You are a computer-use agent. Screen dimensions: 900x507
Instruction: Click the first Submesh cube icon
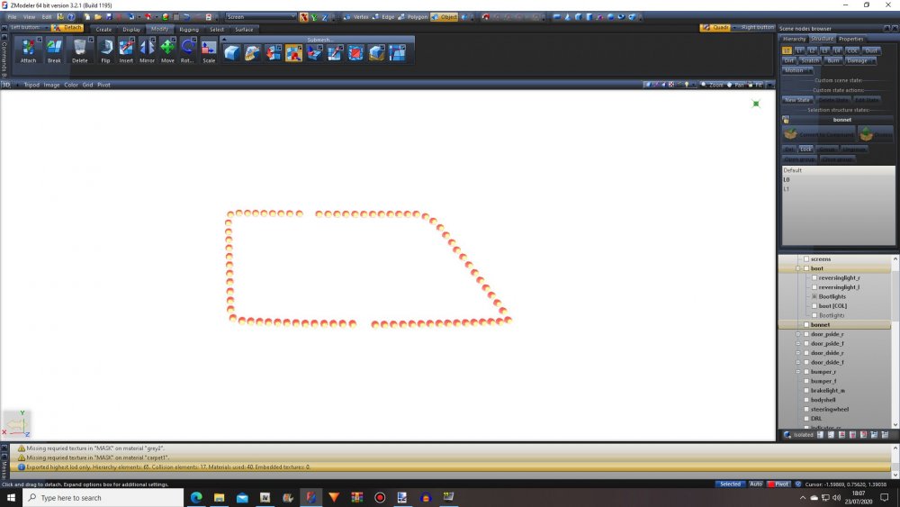231,53
